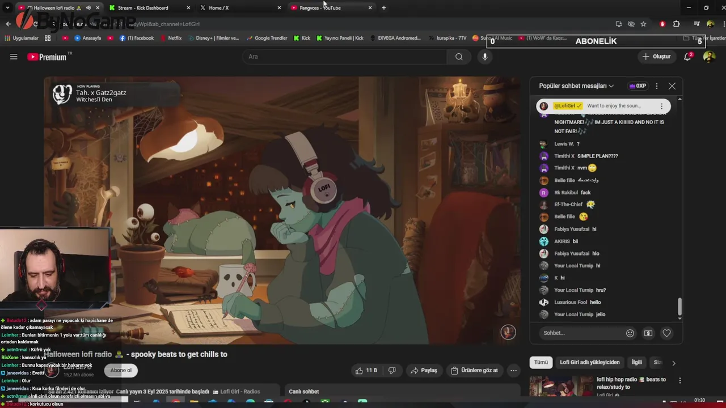
Task: Click Rk Rakibul 'fack' chat message
Action: tap(586, 193)
